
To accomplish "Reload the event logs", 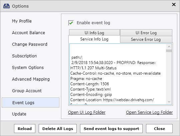I will (25, 129).
